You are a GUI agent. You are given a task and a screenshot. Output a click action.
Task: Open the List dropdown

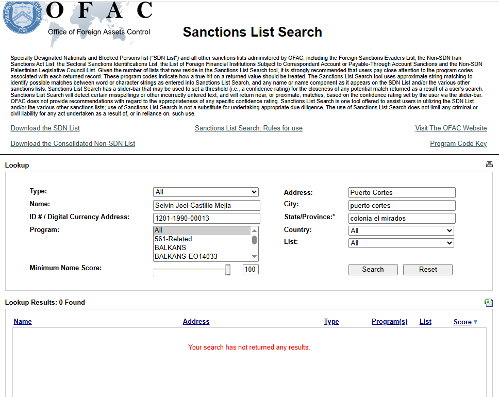tap(401, 243)
